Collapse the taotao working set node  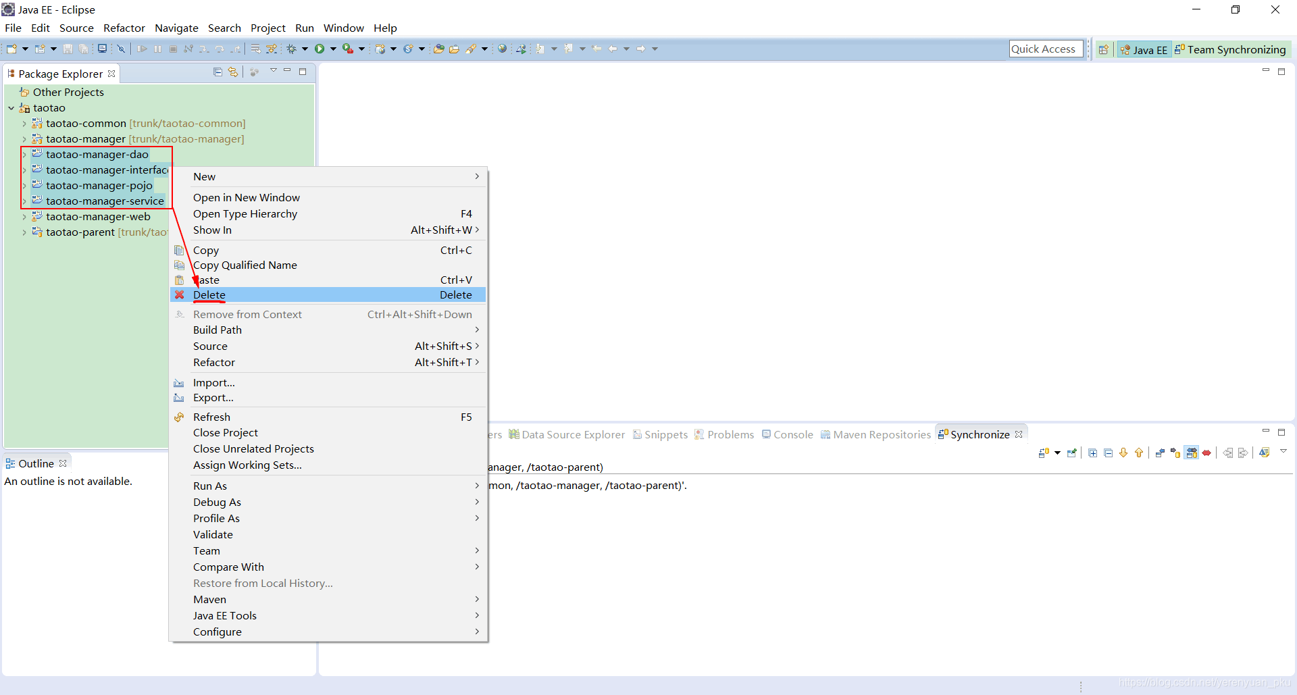coord(11,108)
